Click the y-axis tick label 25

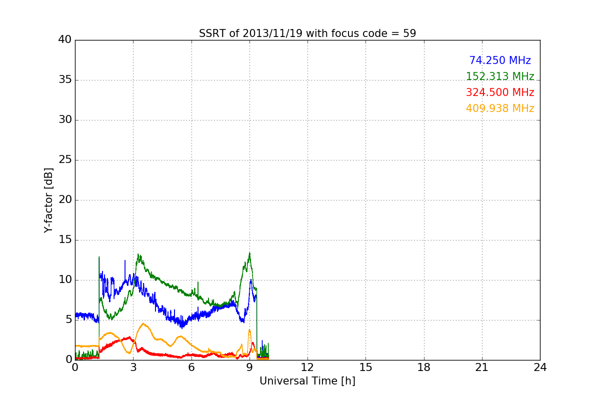[x=64, y=160]
